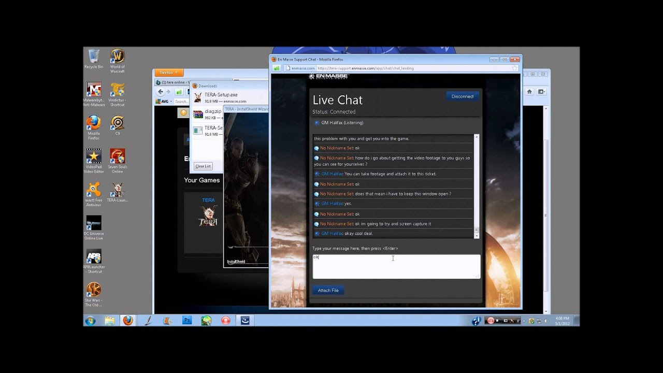Click TERA game icon under Your Games
The image size is (663, 373).
(x=208, y=216)
